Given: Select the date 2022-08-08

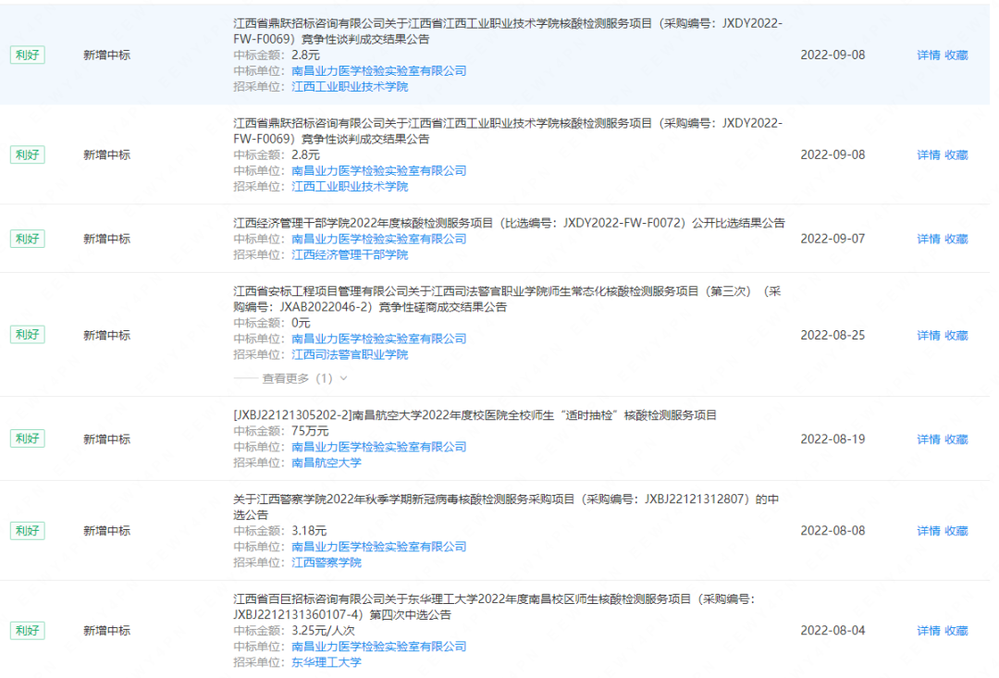Looking at the screenshot, I should coord(832,531).
